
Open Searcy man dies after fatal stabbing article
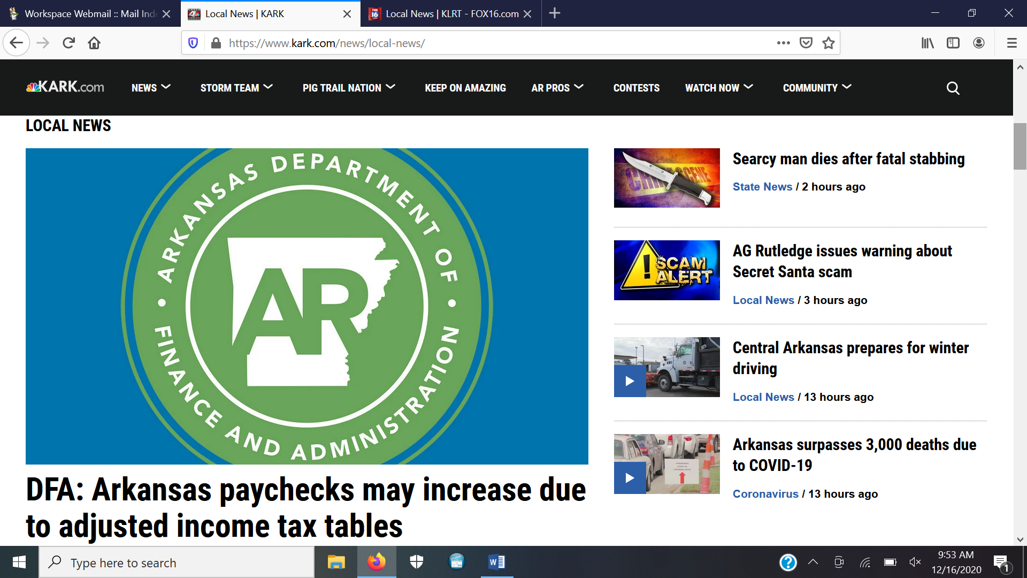click(x=848, y=159)
